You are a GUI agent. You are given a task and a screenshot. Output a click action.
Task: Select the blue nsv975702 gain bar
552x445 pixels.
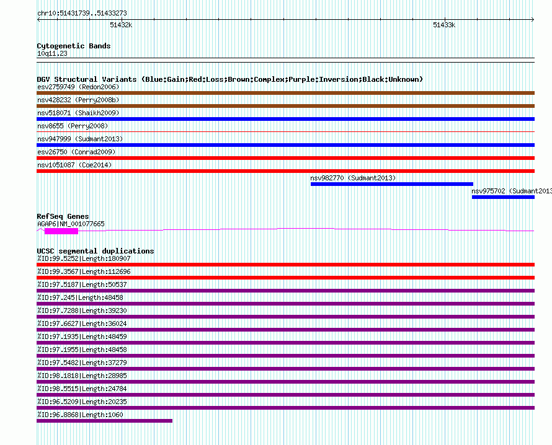click(x=504, y=197)
